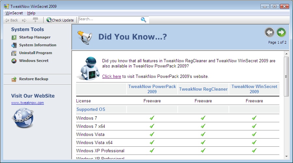
Task: Click the RegCleaner checkmark for Windows 7 x64
Action: click(203, 126)
